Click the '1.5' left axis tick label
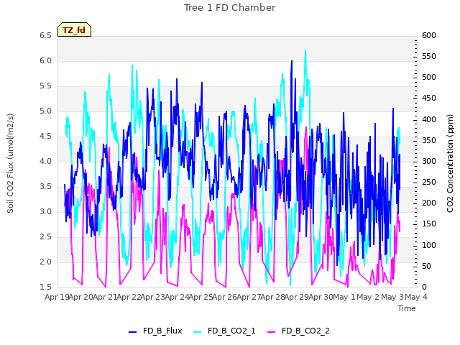The image size is (460, 345). [x=45, y=287]
